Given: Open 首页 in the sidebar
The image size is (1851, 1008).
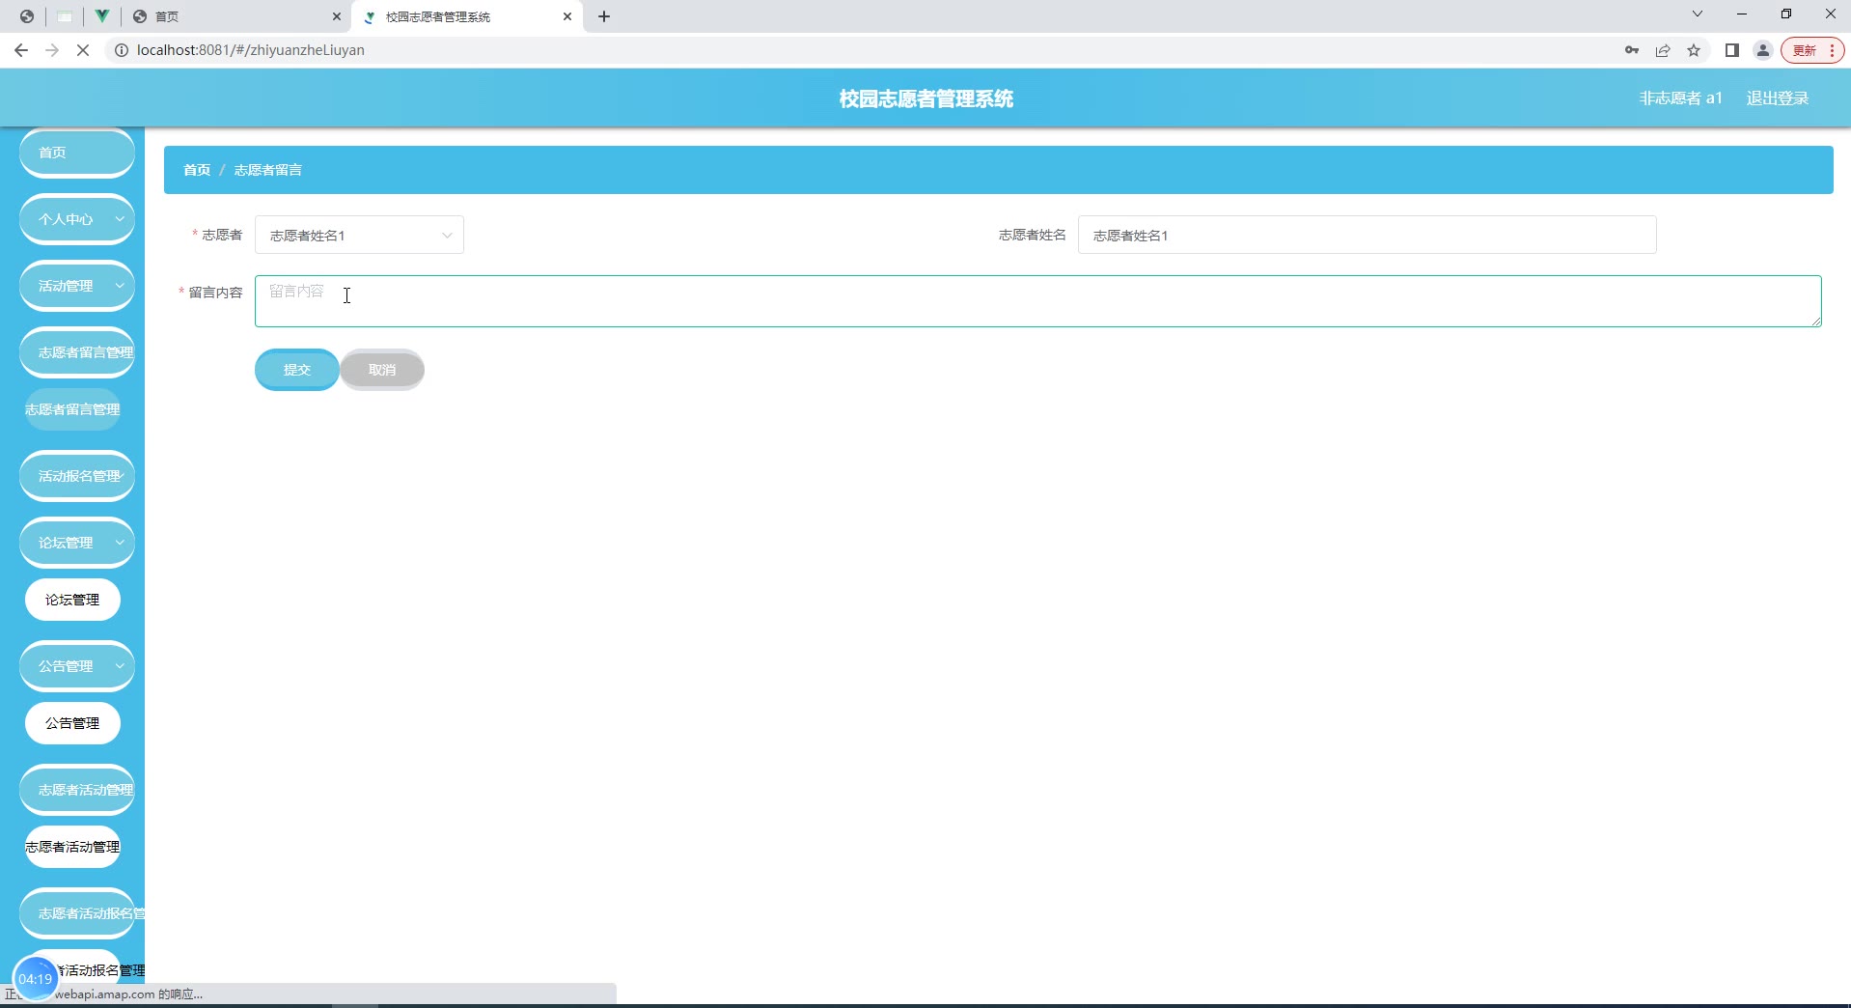Looking at the screenshot, I should coord(77,153).
